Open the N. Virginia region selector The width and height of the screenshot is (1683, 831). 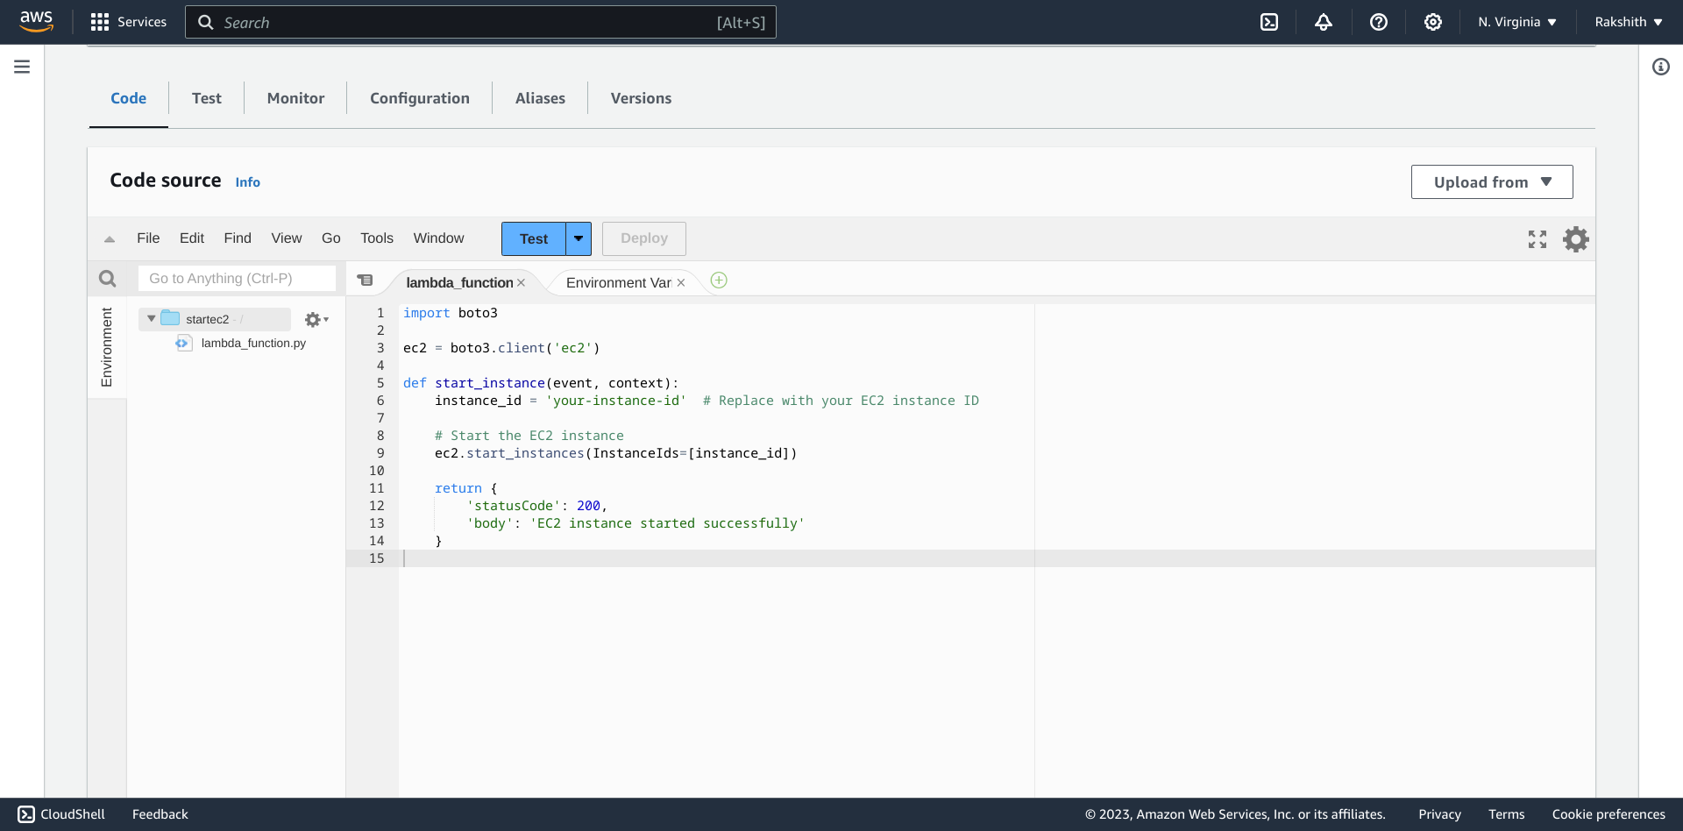[1517, 22]
